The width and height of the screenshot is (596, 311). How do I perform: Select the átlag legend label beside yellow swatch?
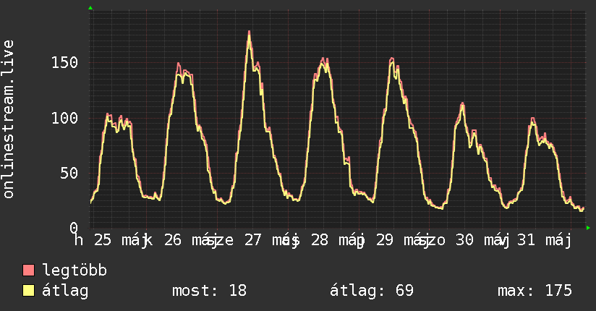pyautogui.click(x=65, y=291)
